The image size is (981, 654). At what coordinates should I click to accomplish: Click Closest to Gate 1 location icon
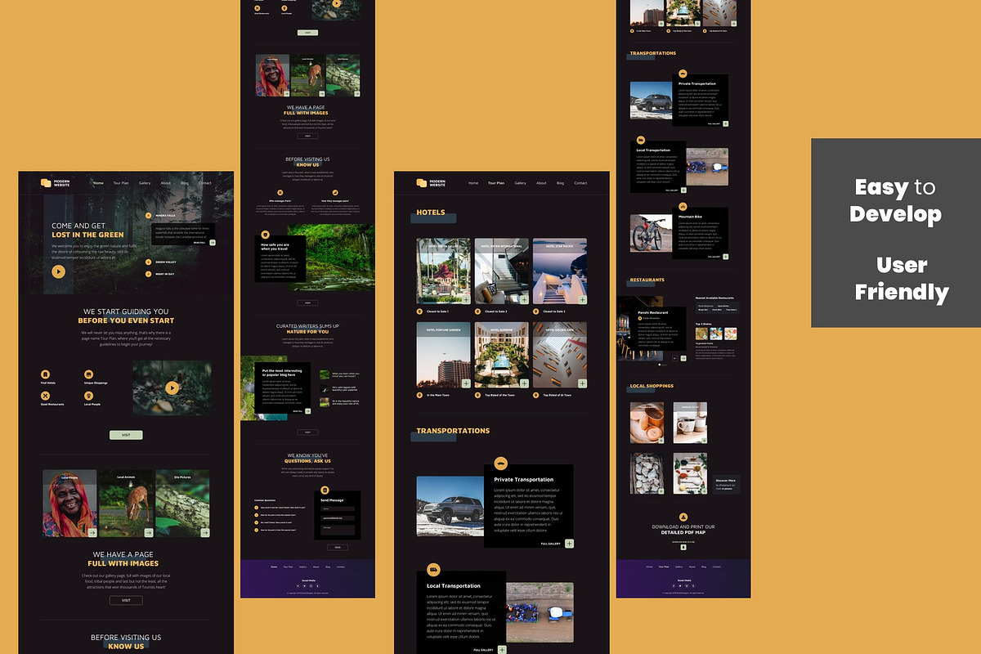[x=419, y=311]
